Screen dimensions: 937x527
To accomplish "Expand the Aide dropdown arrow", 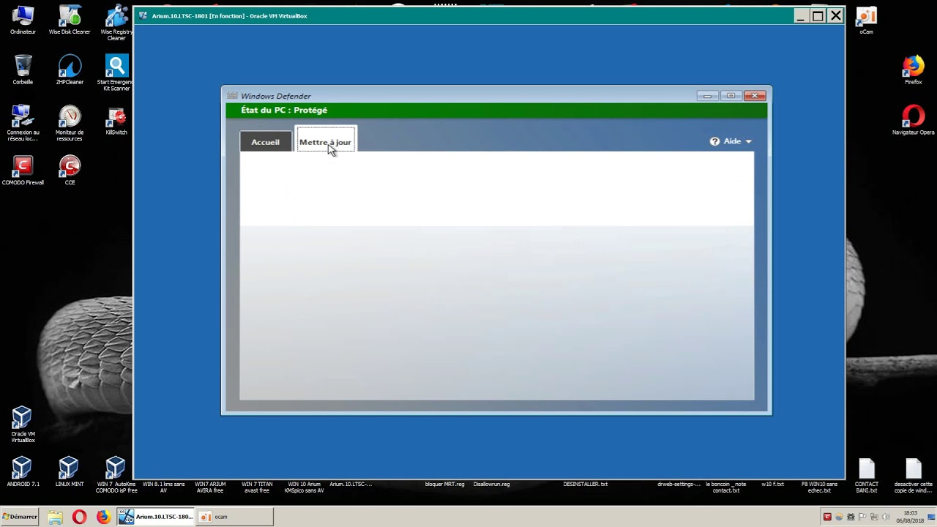I will [x=748, y=141].
